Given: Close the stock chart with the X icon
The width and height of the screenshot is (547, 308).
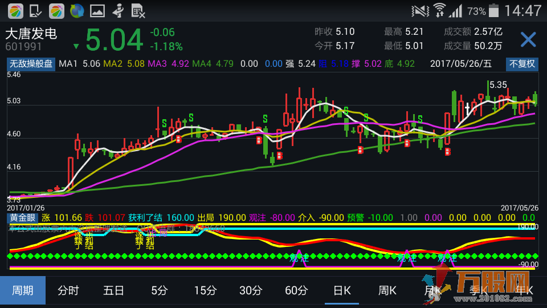Looking at the screenshot, I should point(528,39).
